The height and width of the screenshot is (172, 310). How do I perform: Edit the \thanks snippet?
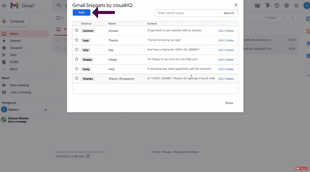click(221, 79)
